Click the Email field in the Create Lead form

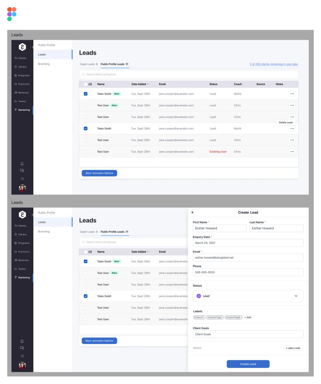coord(248,257)
